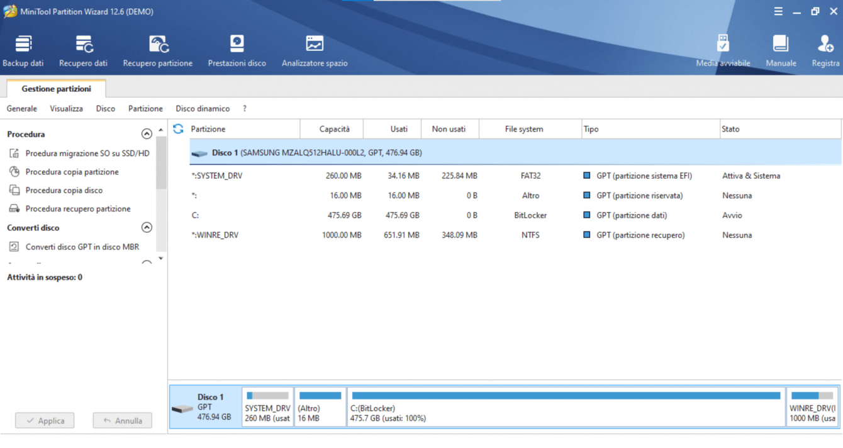Viewport: 843px width, 448px height.
Task: Click the Attività in sospeso: 0 label
Action: 45,277
